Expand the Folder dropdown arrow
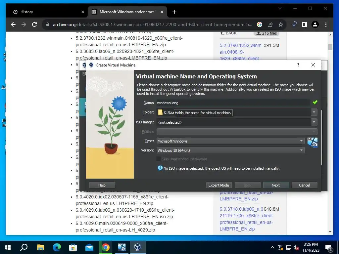This screenshot has width=339, height=254. pyautogui.click(x=314, y=112)
